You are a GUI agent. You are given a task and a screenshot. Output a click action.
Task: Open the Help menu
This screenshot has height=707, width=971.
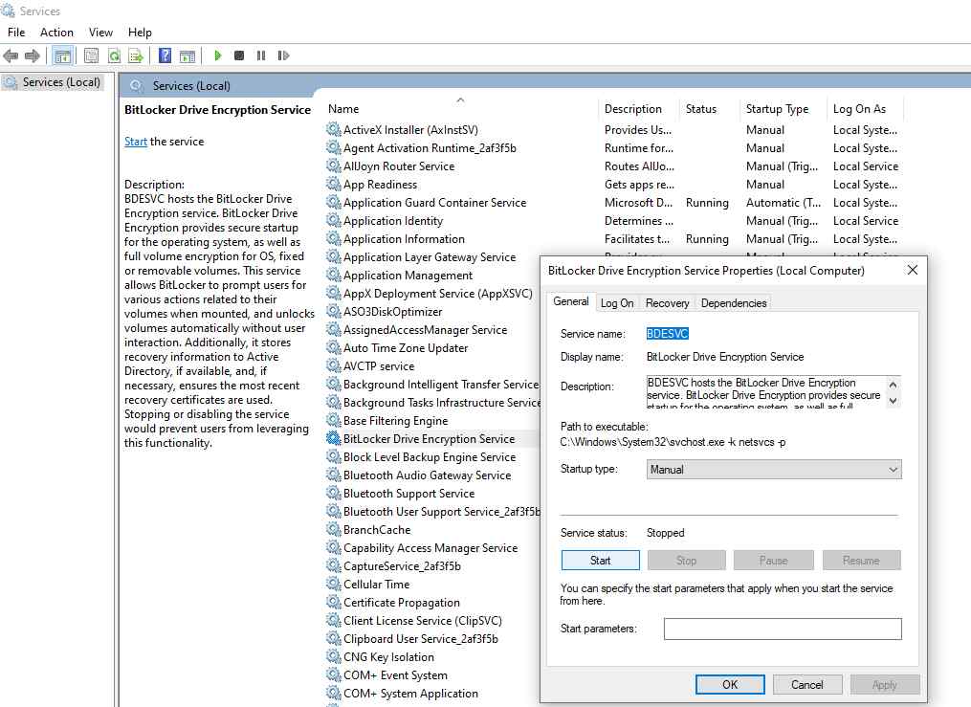[140, 33]
